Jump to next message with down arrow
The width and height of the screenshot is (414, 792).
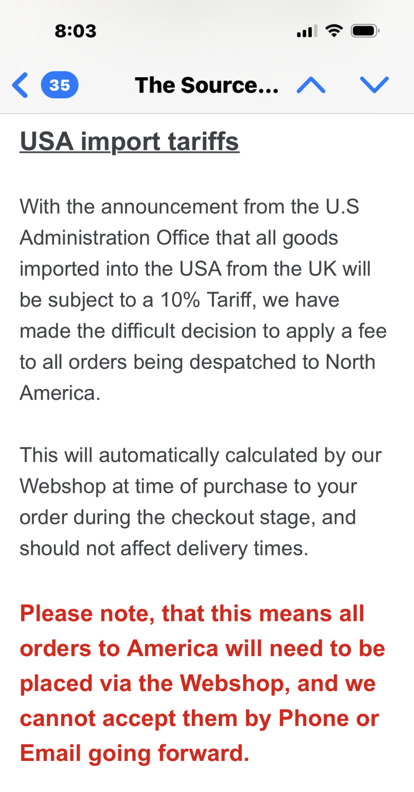[374, 85]
